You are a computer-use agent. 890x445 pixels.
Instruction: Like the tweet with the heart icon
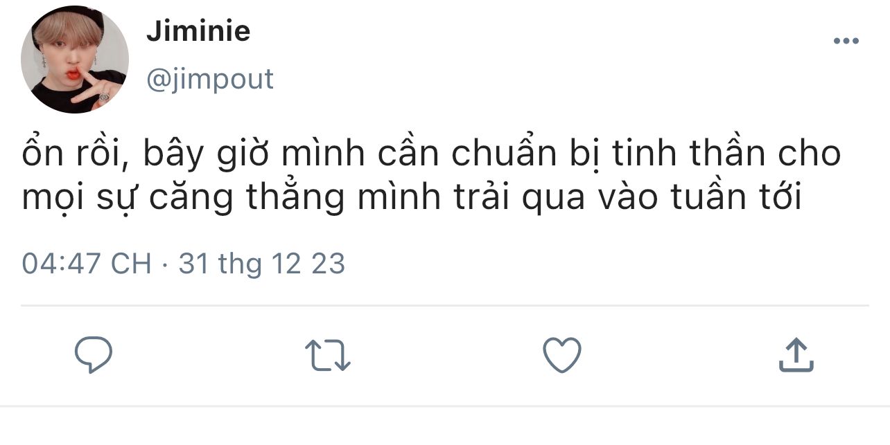(x=561, y=355)
